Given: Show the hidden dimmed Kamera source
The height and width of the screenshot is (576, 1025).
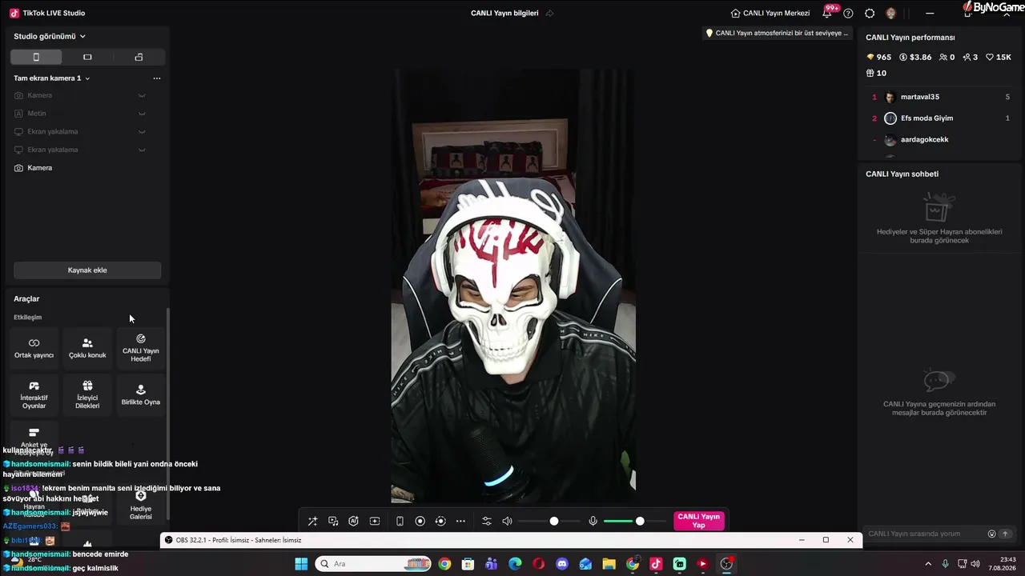Looking at the screenshot, I should [x=142, y=95].
